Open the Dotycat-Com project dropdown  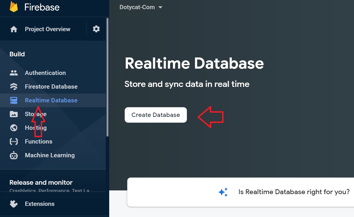[x=141, y=7]
